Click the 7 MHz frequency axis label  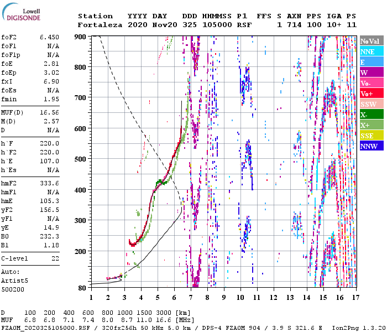(191, 297)
